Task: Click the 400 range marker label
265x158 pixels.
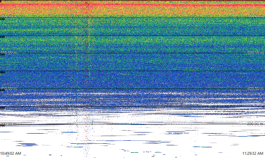Action: pyautogui.click(x=2, y=72)
